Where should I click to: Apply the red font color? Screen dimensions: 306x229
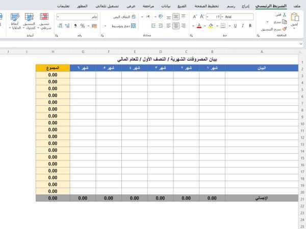[x=199, y=26]
